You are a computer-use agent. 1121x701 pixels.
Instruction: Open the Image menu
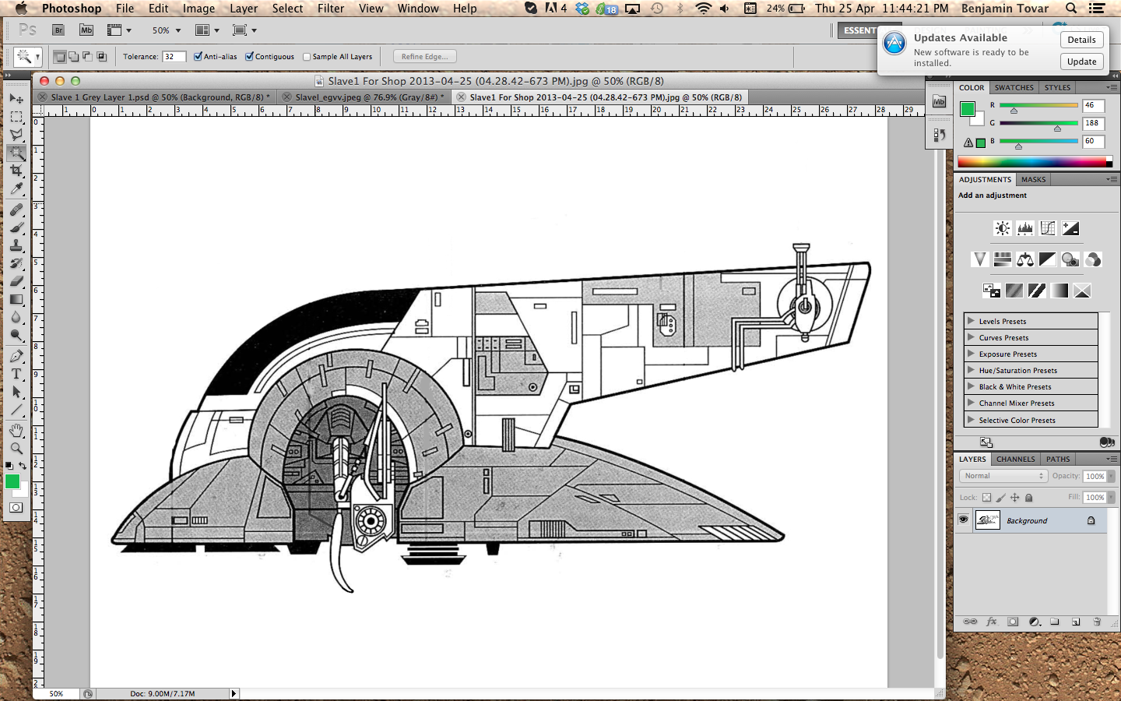point(199,9)
